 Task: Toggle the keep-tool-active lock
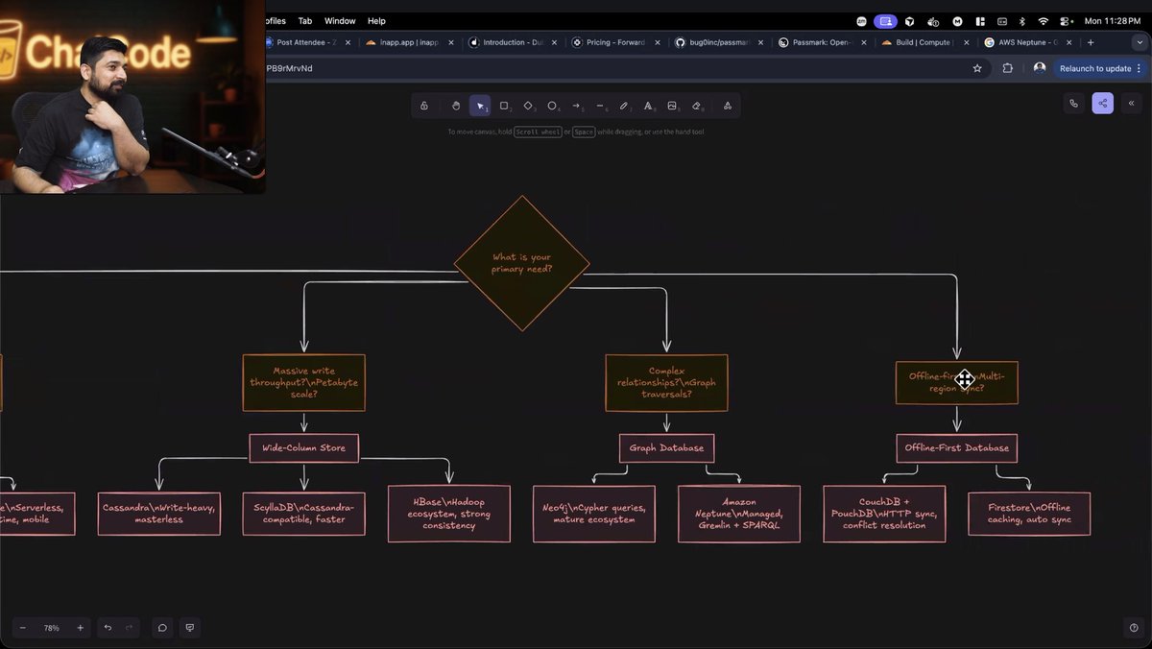424,106
